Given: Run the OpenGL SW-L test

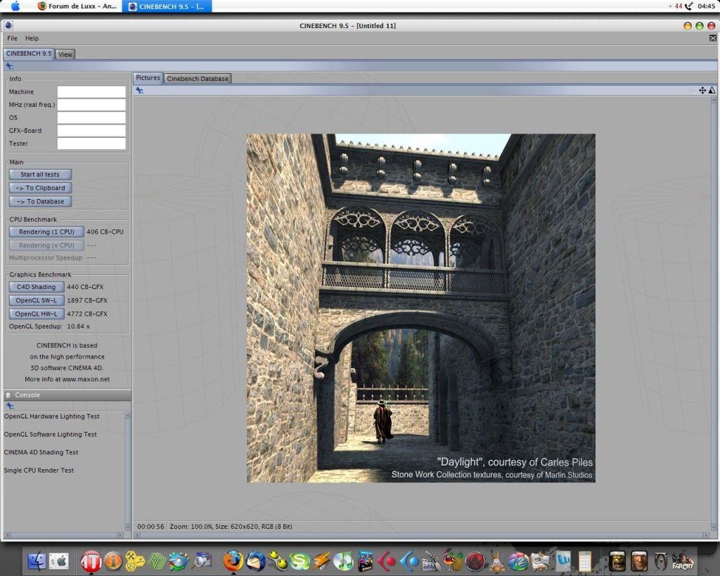Looking at the screenshot, I should tap(37, 300).
